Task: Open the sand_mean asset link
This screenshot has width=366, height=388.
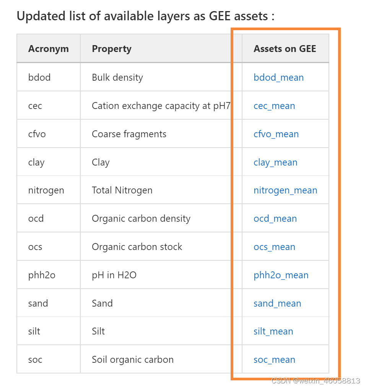Action: pos(277,304)
